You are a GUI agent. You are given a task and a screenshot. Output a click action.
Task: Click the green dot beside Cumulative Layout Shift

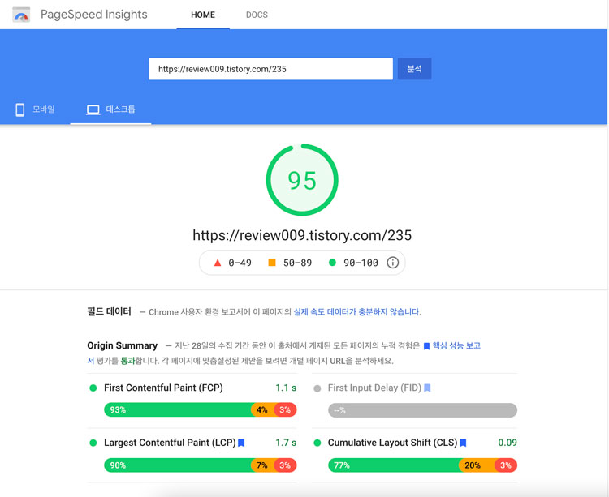[317, 443]
